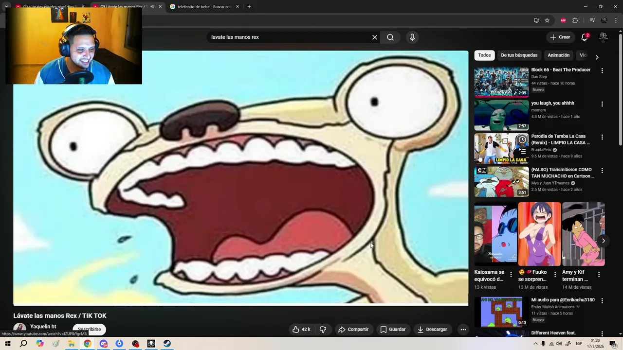The image size is (623, 350).
Task: Add LIMPIO LA CASA video to Watch later
Action: pos(522,140)
